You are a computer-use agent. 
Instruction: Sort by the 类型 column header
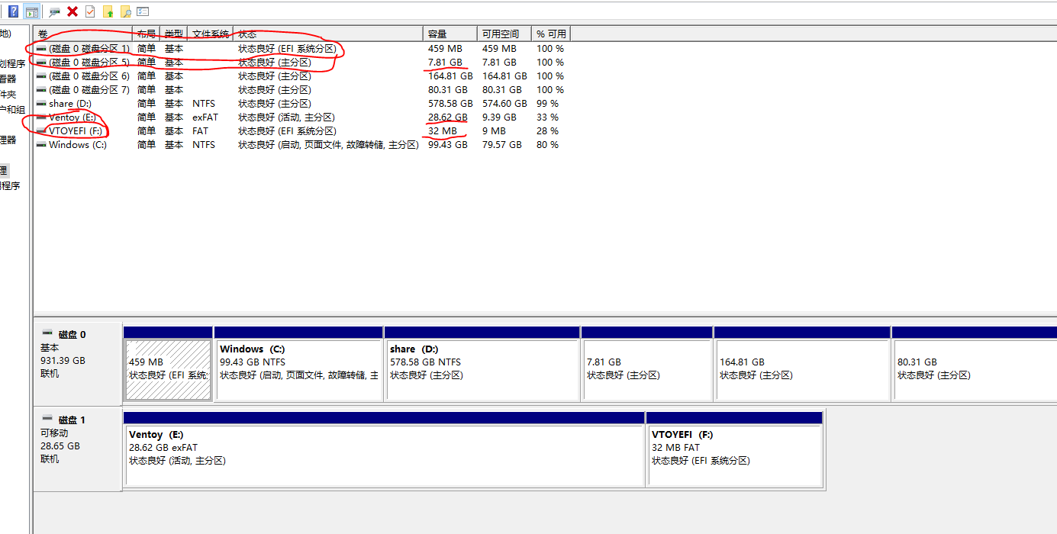tap(174, 34)
